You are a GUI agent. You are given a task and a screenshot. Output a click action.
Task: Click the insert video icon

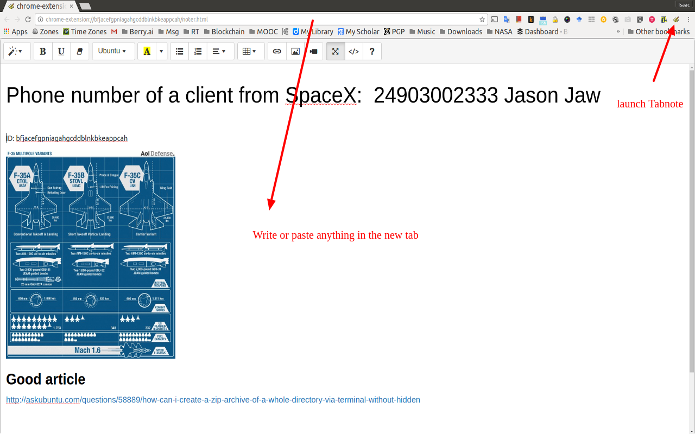tap(314, 52)
